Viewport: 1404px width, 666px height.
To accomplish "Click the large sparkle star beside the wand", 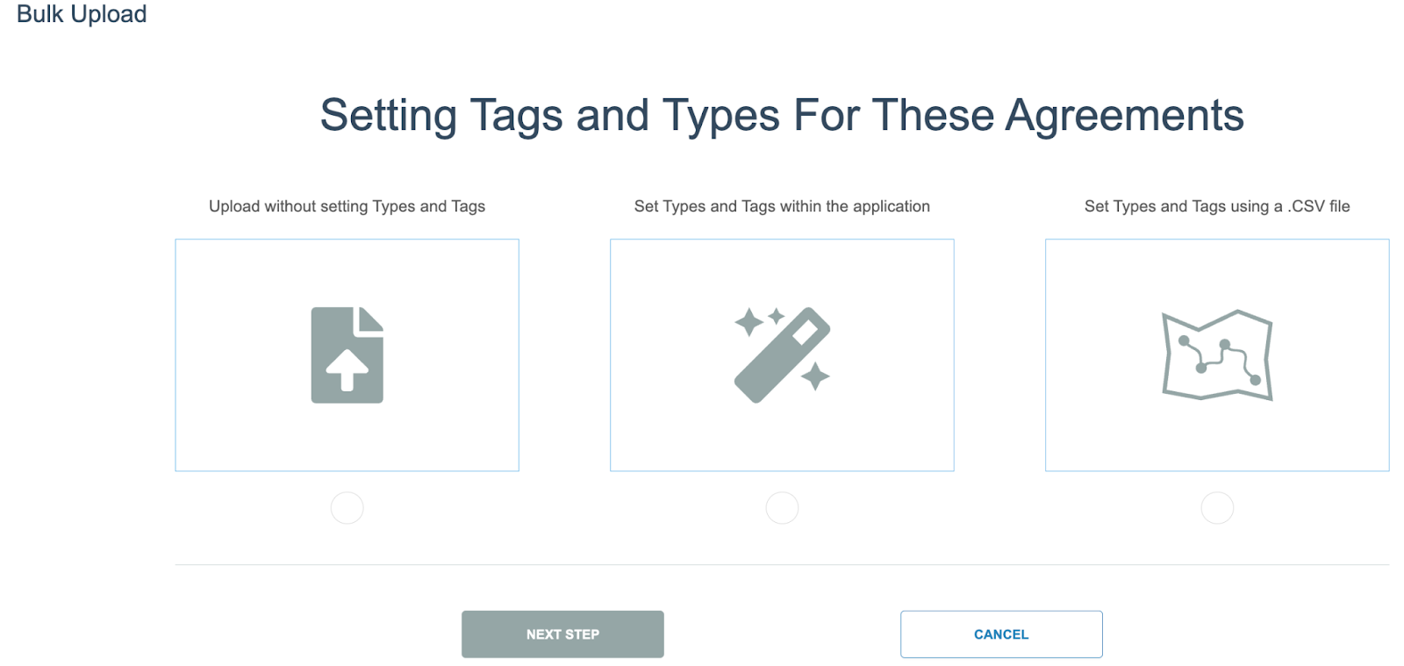I will point(749,322).
